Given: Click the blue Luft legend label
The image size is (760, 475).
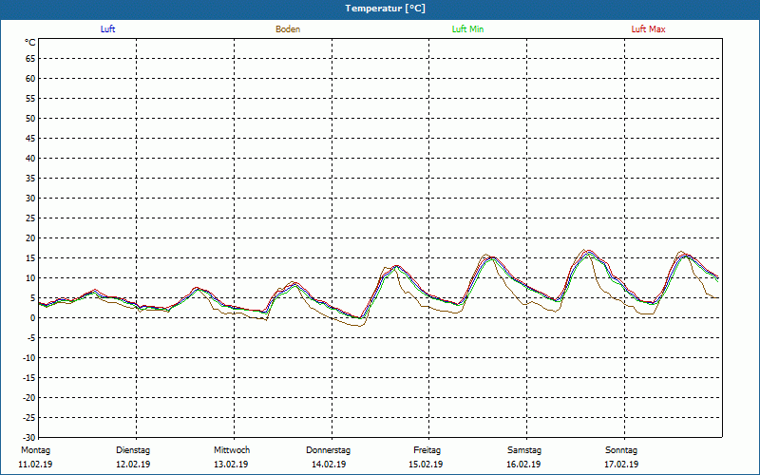Looking at the screenshot, I should (107, 29).
